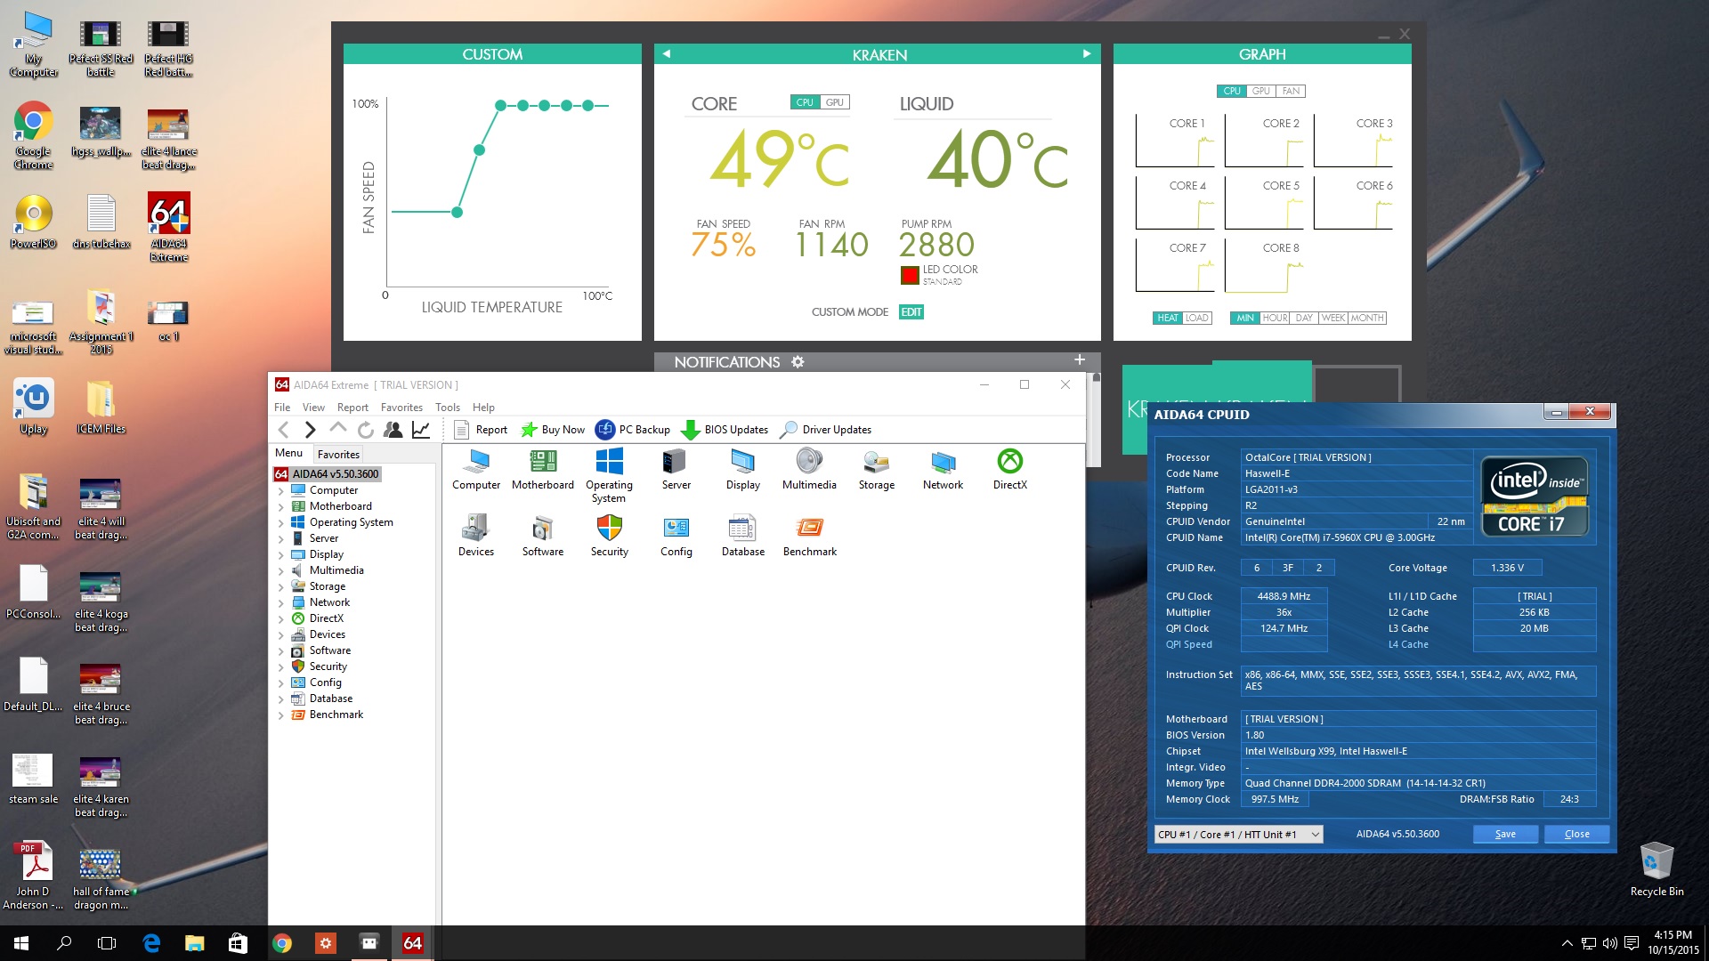
Task: Open the Computer category icon in AIDA64
Action: coord(476,469)
